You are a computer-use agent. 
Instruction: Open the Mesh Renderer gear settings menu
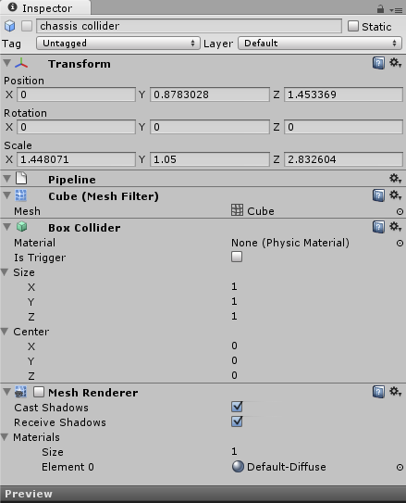(x=395, y=392)
